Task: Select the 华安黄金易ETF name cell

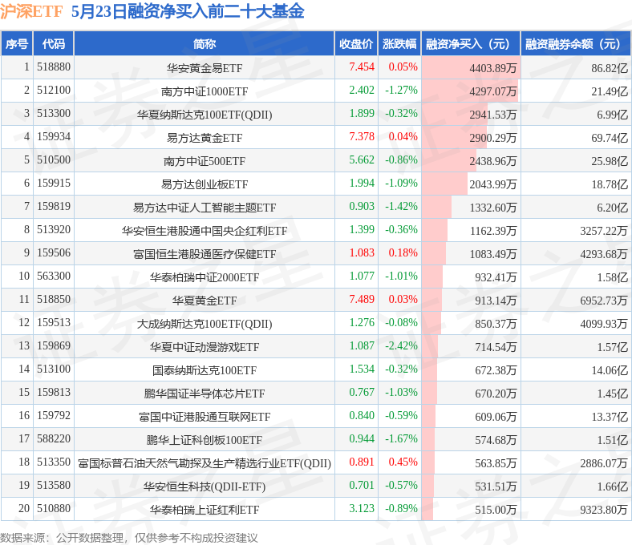Action: [205, 67]
